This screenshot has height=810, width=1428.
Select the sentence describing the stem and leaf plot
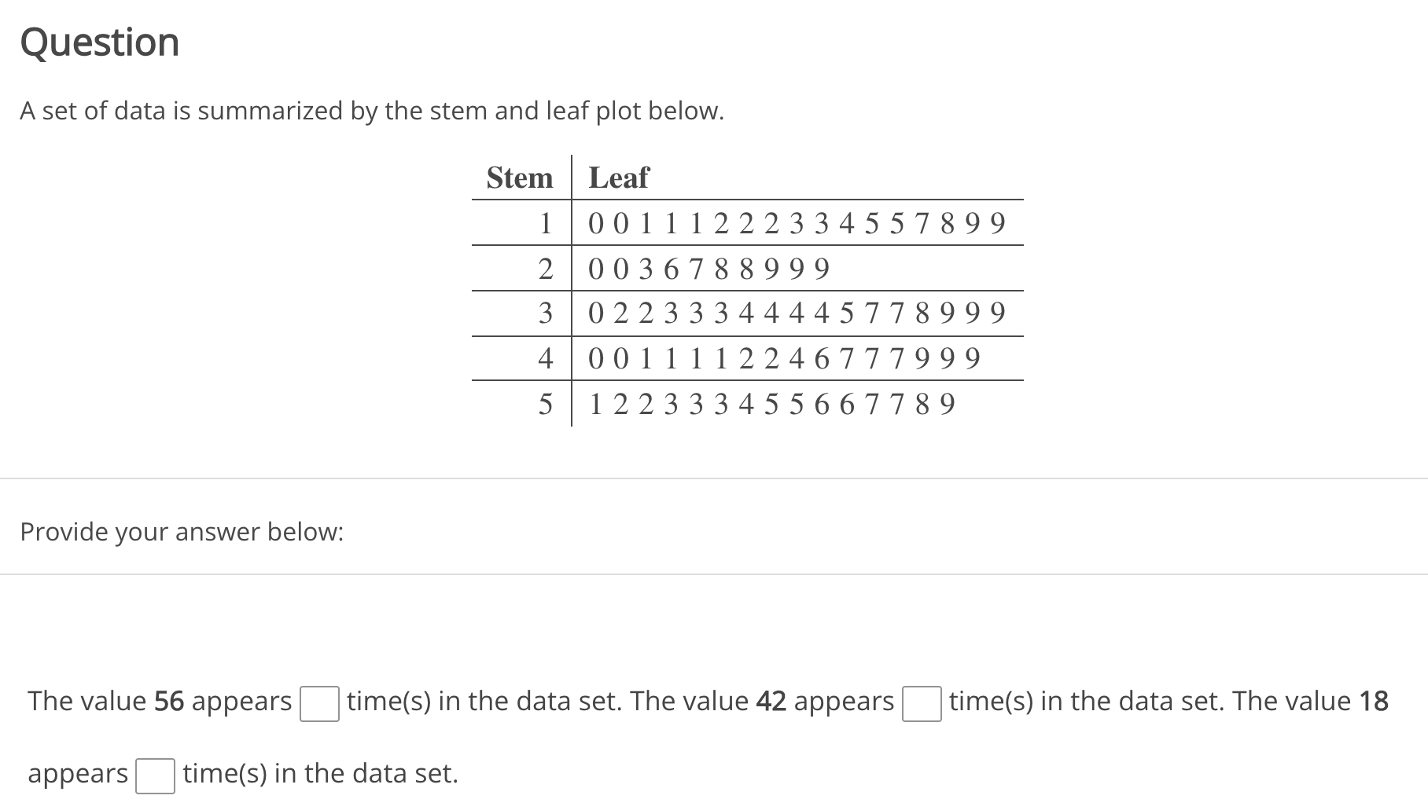tap(371, 111)
